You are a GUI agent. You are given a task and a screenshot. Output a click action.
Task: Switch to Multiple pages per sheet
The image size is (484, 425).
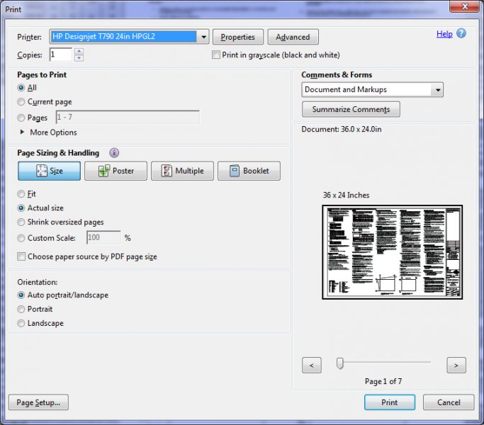[x=182, y=171]
